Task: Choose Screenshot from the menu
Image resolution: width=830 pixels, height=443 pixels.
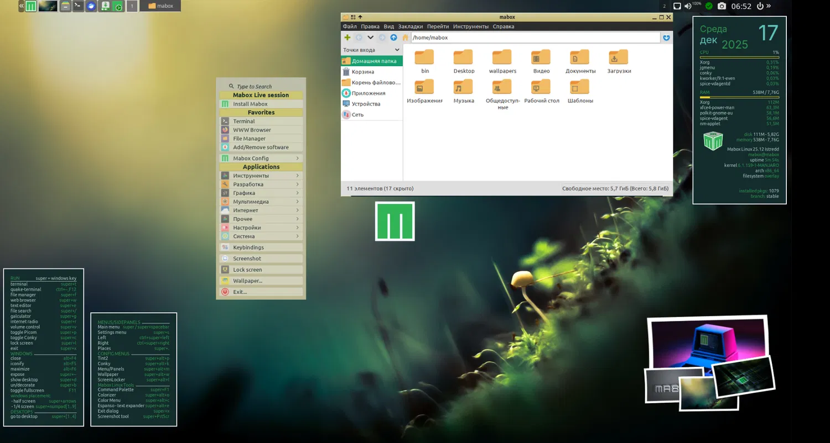Action: (x=261, y=259)
